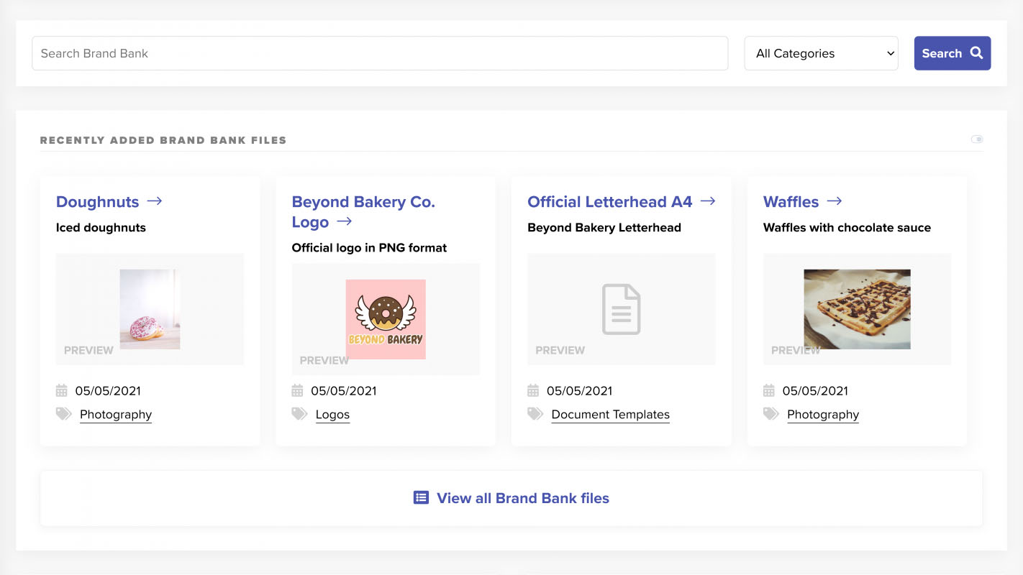Click the tag icon on the Waffles card
This screenshot has width=1023, height=575.
(x=770, y=414)
